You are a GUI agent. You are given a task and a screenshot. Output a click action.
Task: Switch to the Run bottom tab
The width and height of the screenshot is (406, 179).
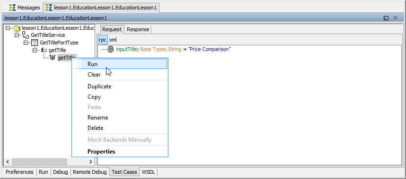point(44,172)
